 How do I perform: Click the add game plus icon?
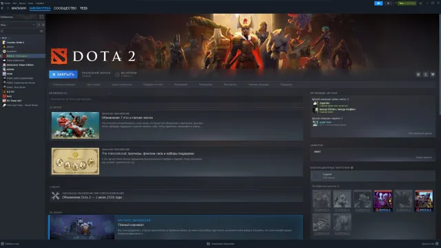click(x=2, y=244)
